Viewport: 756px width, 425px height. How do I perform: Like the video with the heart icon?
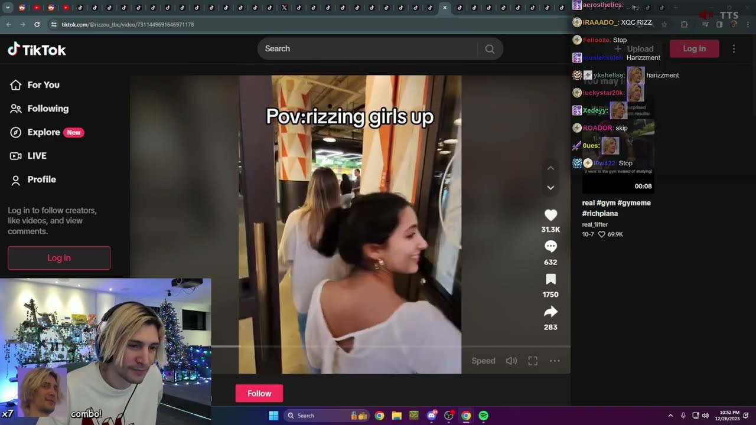point(550,215)
